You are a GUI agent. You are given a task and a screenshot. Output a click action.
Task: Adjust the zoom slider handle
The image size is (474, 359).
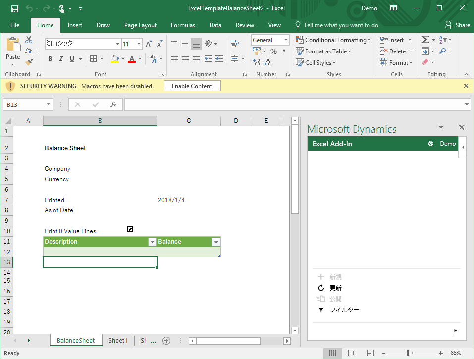click(x=408, y=353)
